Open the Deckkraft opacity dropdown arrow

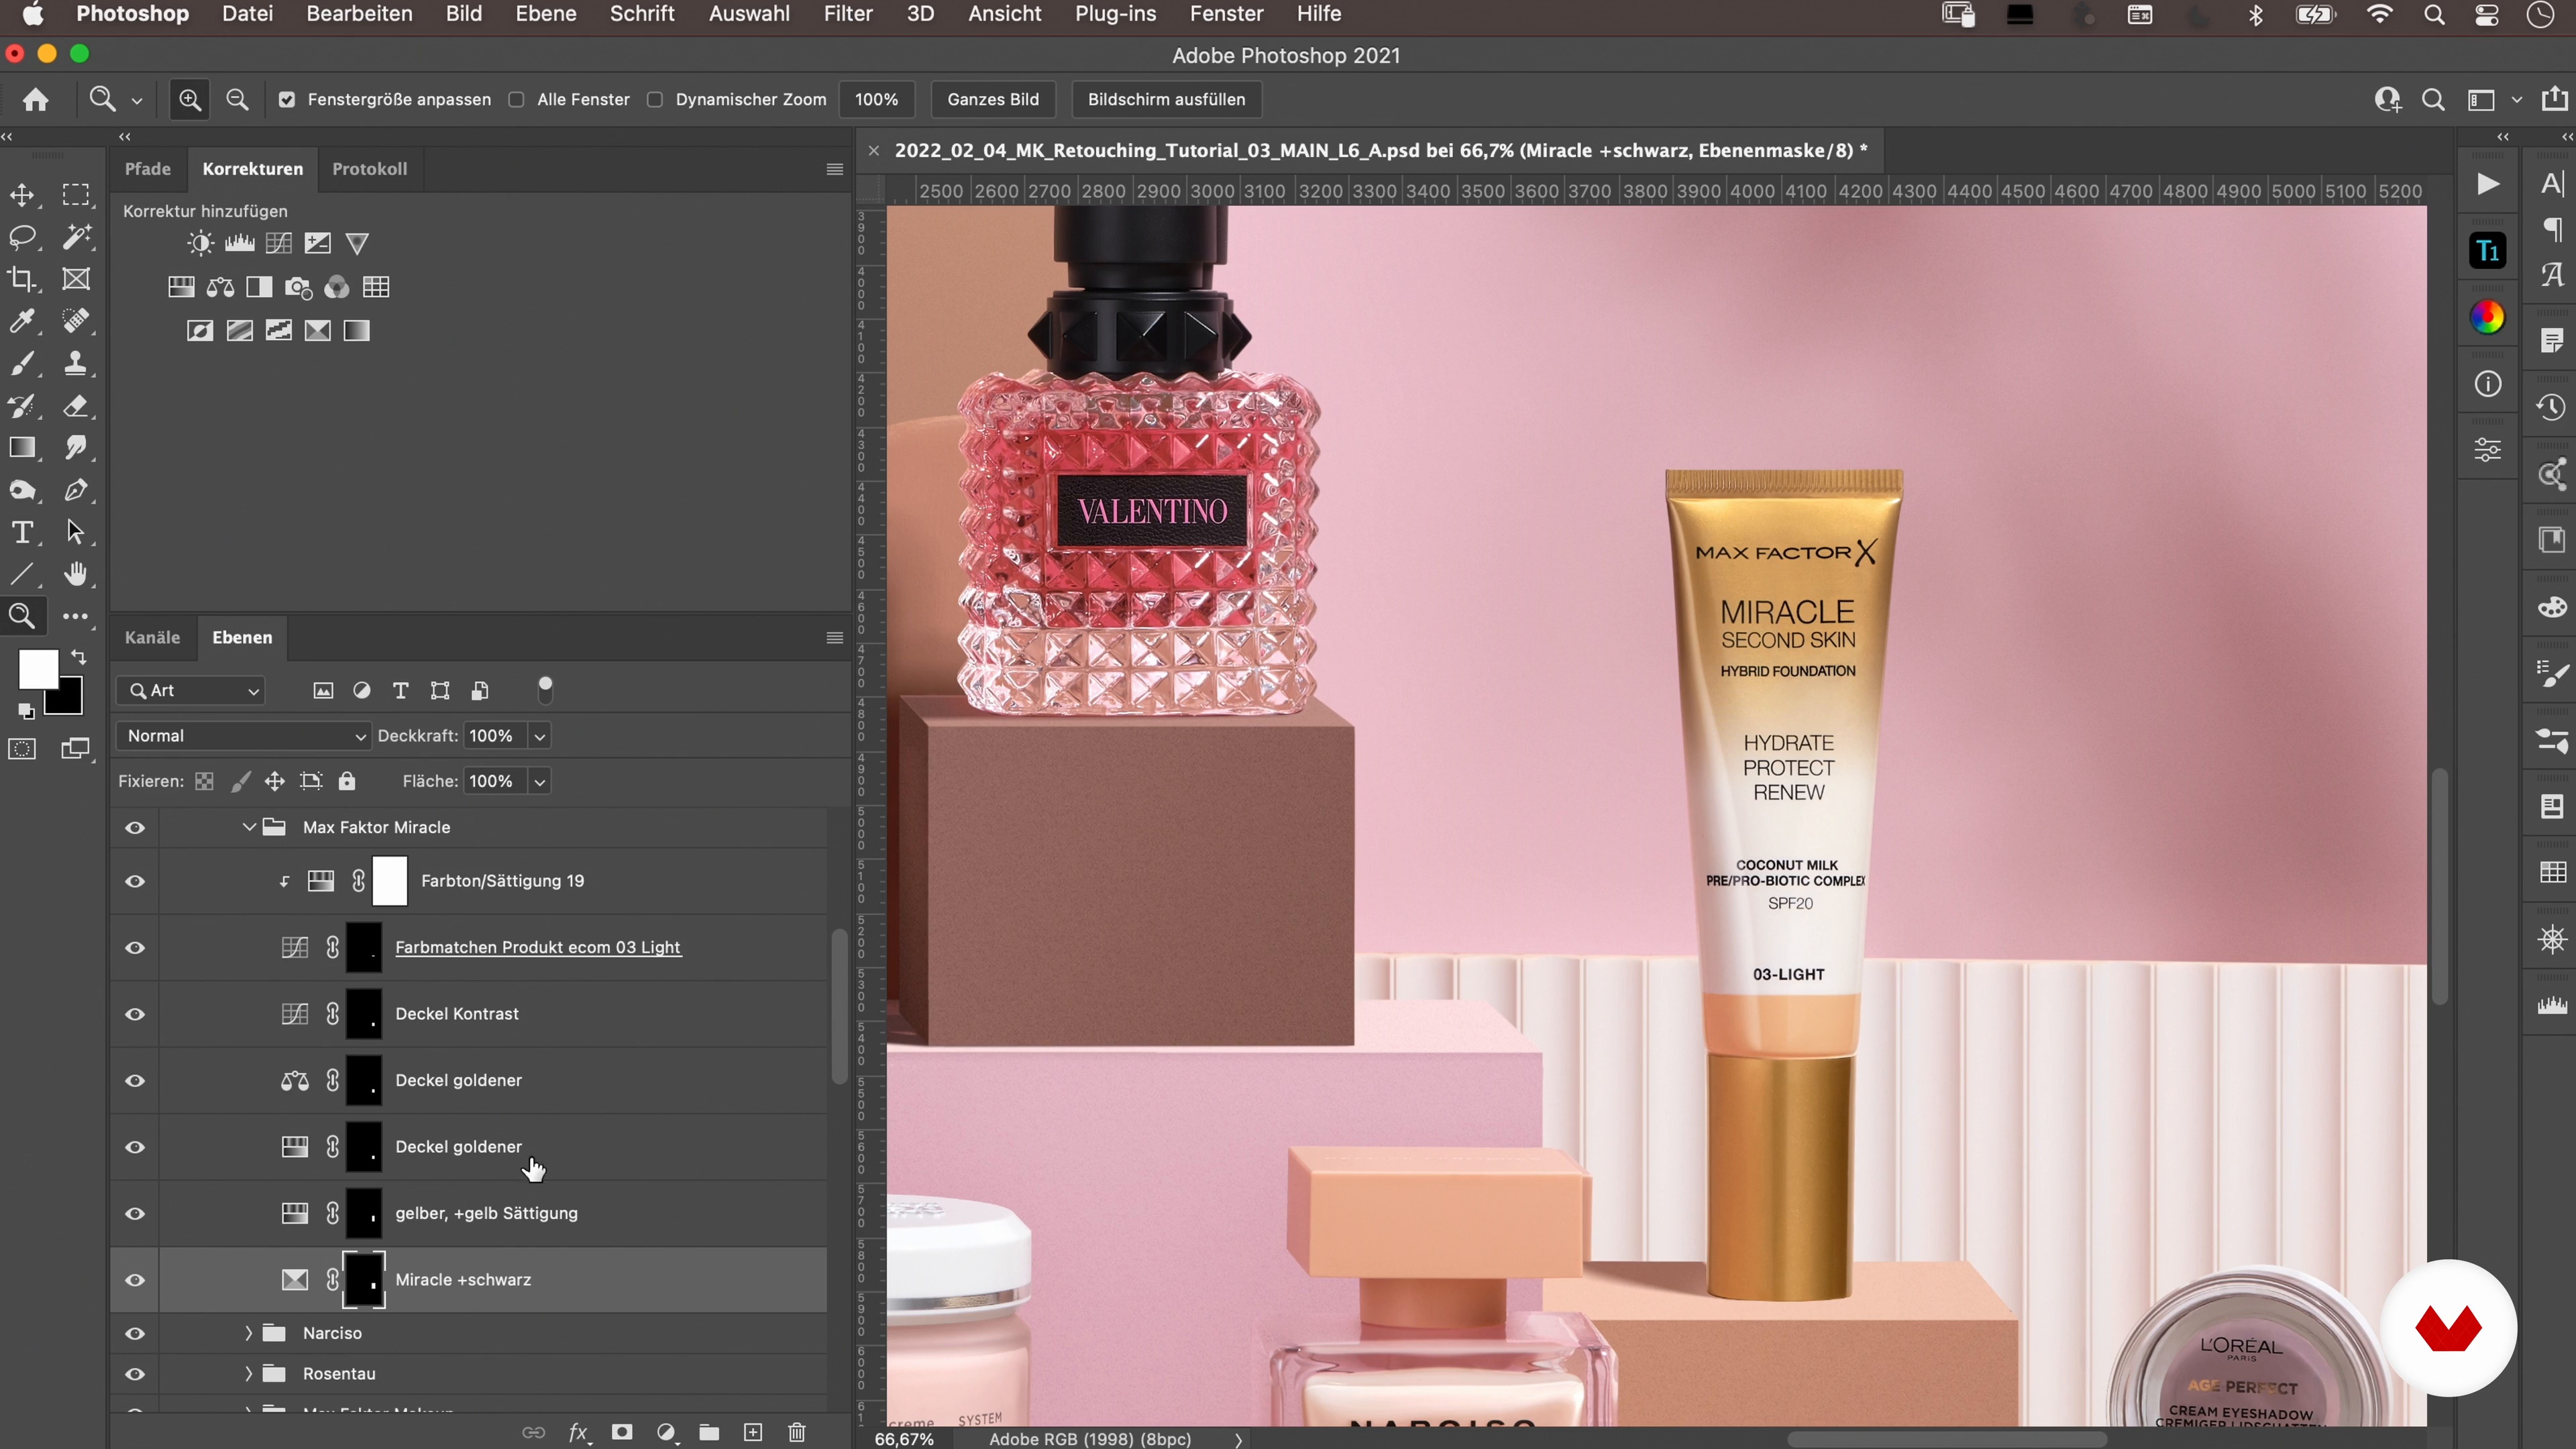pos(540,736)
